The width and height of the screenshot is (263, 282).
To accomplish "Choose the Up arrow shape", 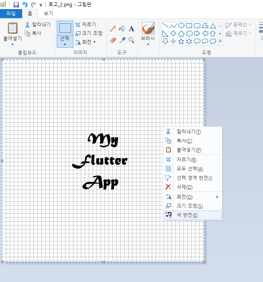I will (x=213, y=34).
